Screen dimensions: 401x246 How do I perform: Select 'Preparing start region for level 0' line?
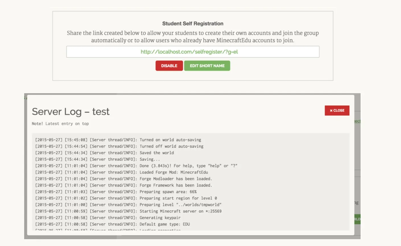(126, 198)
